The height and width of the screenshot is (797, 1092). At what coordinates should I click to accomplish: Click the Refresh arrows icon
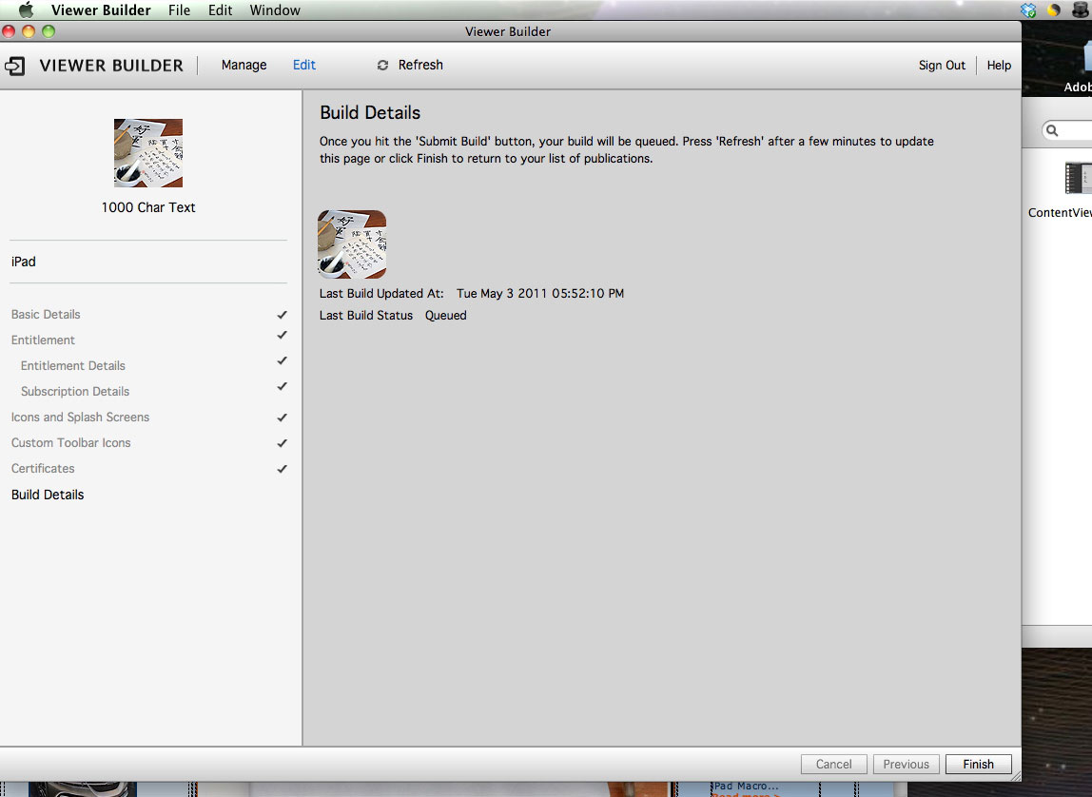(382, 65)
